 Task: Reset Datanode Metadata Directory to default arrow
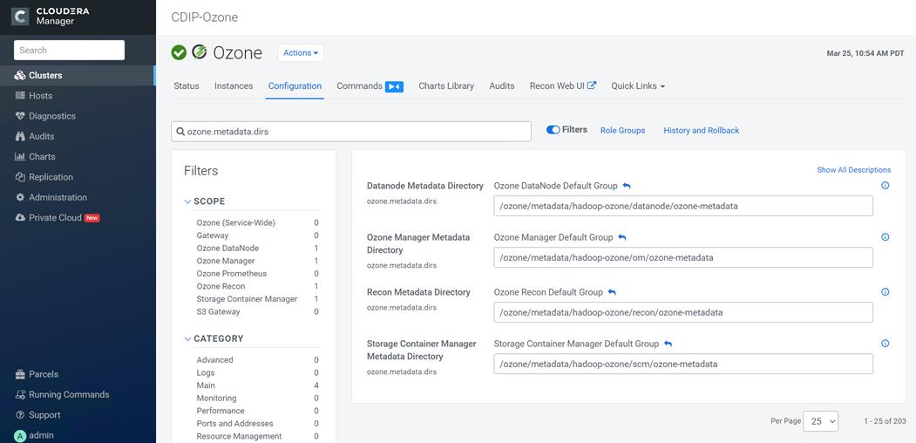[627, 186]
